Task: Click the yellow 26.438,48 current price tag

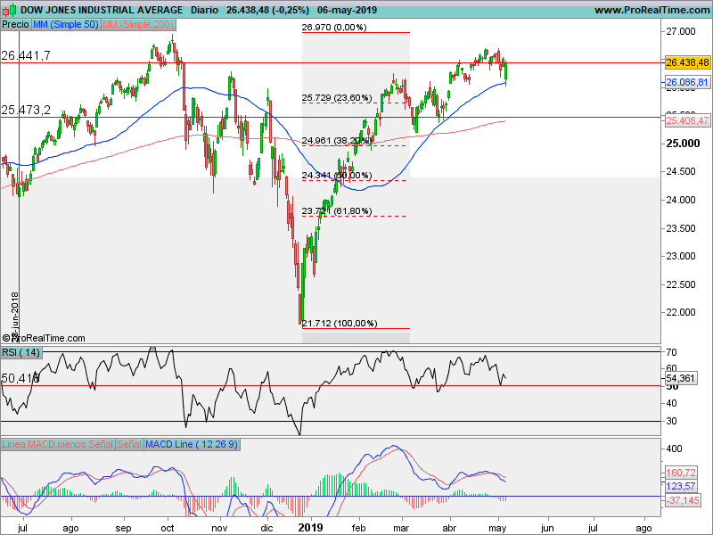Action: pyautogui.click(x=687, y=62)
